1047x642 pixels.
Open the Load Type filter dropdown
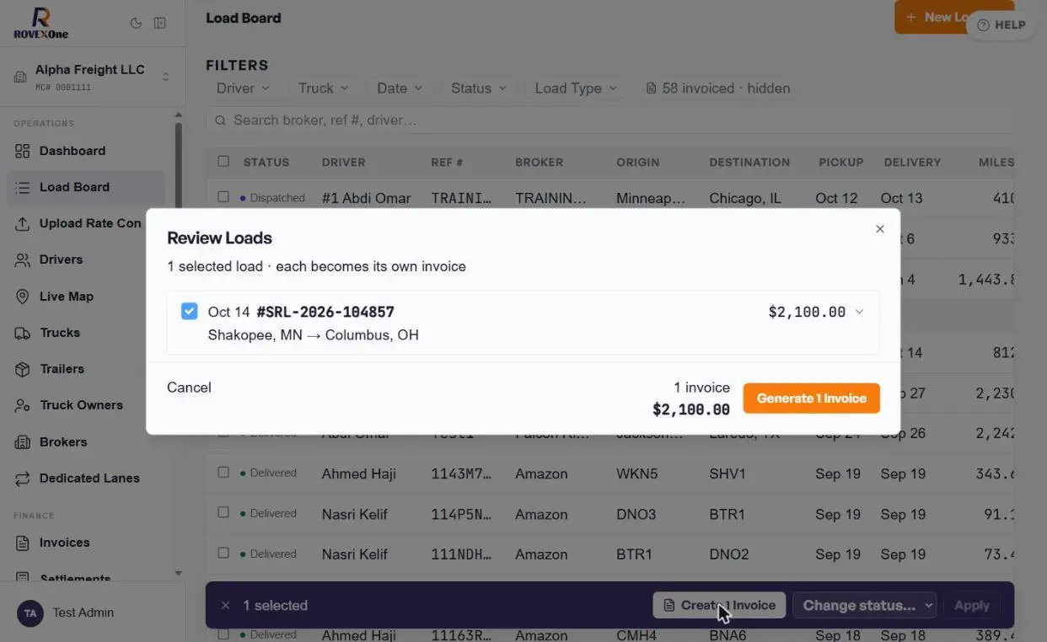(576, 88)
